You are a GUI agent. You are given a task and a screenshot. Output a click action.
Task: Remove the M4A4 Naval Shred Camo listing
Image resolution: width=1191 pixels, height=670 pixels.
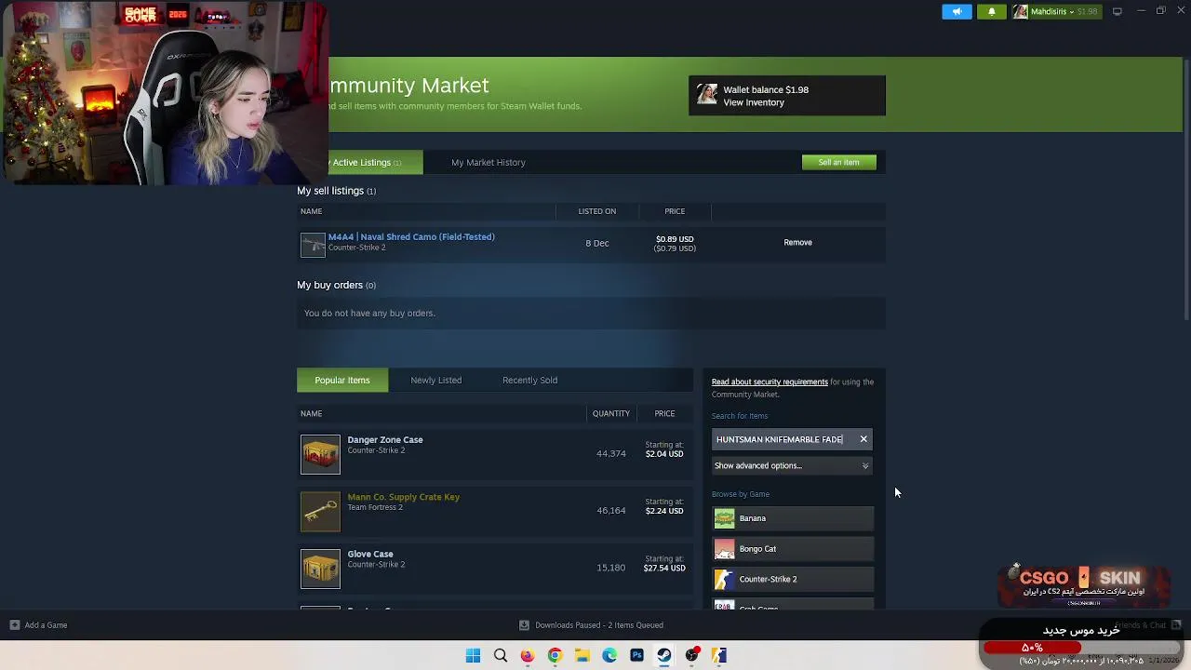(x=797, y=242)
